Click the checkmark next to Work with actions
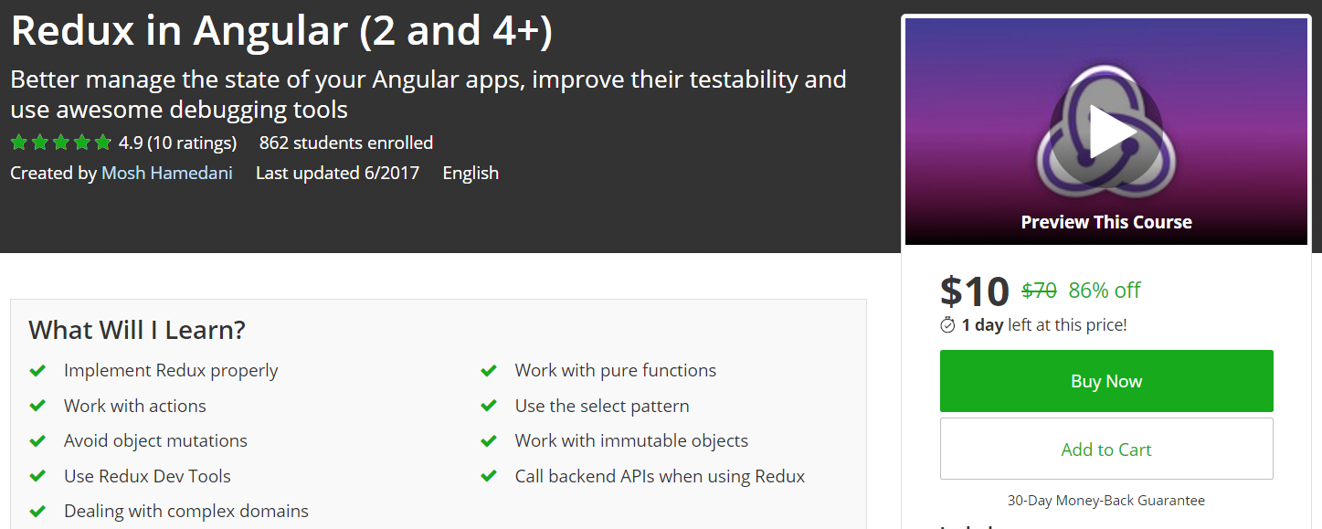Screen dimensions: 1322x529 37,406
